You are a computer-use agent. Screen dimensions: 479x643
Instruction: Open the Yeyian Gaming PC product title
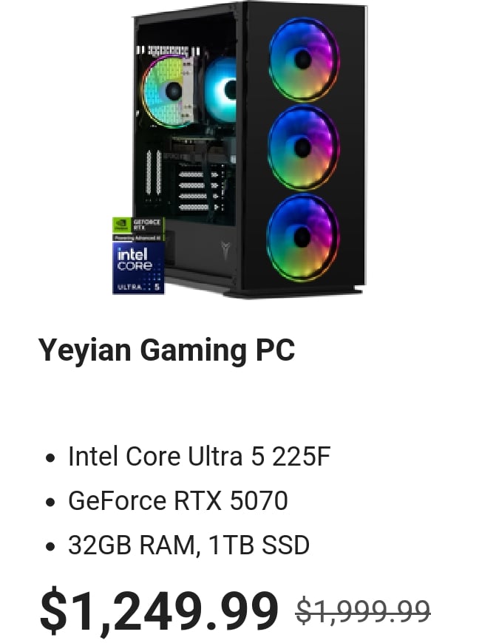(x=166, y=350)
